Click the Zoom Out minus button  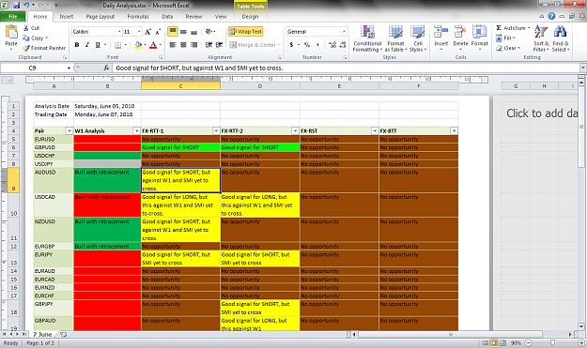[528, 342]
